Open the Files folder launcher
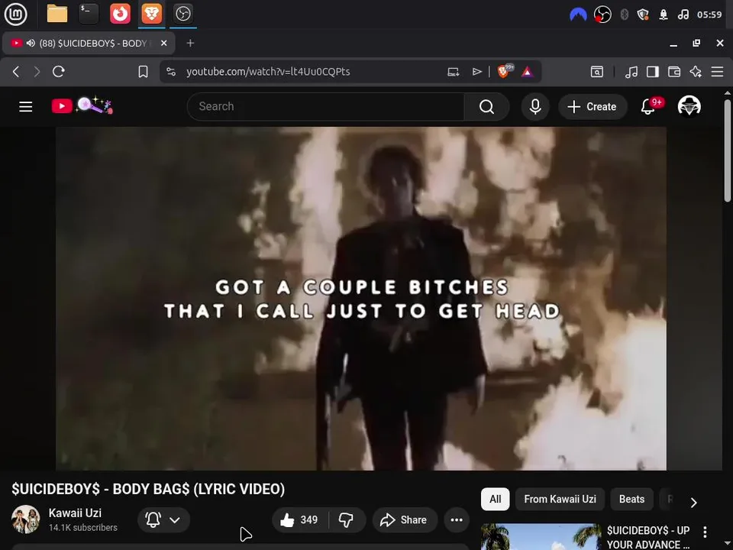This screenshot has width=733, height=550. click(57, 14)
